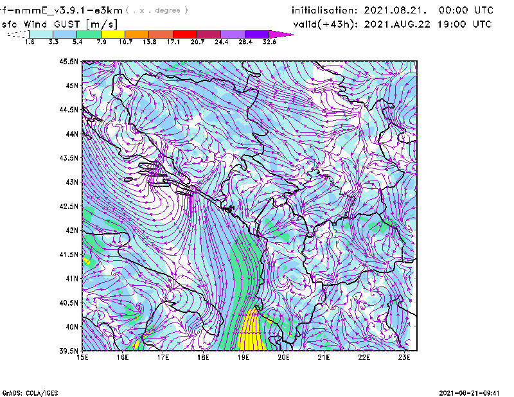
Task: Click the 19E longitude axis label
Action: tap(244, 357)
